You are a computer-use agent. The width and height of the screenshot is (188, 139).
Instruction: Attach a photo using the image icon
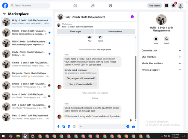pyautogui.click(x=64, y=127)
